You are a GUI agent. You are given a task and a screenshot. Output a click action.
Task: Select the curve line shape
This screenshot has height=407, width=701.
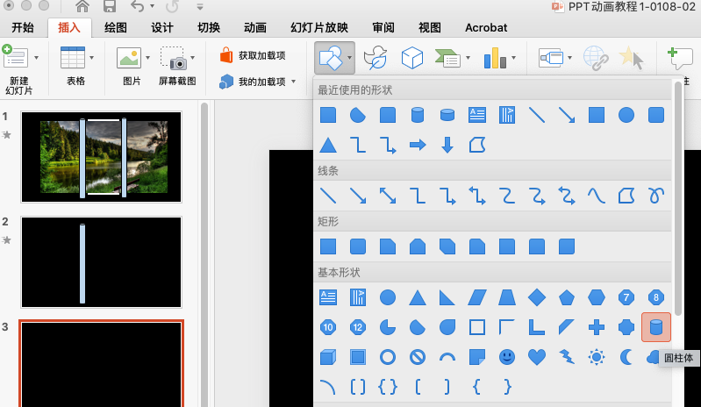597,196
